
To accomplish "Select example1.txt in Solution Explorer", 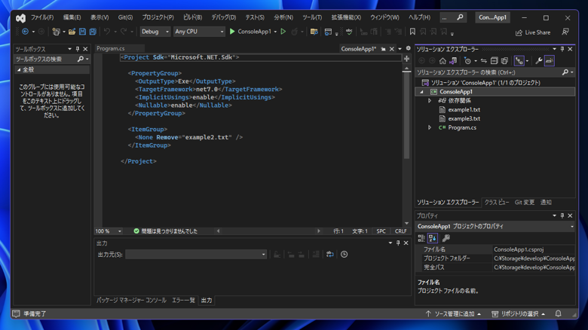I will pos(464,109).
